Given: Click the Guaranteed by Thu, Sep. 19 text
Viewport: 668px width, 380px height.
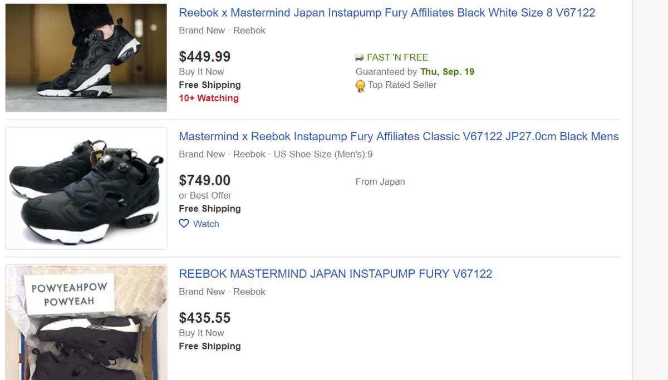Looking at the screenshot, I should point(415,72).
